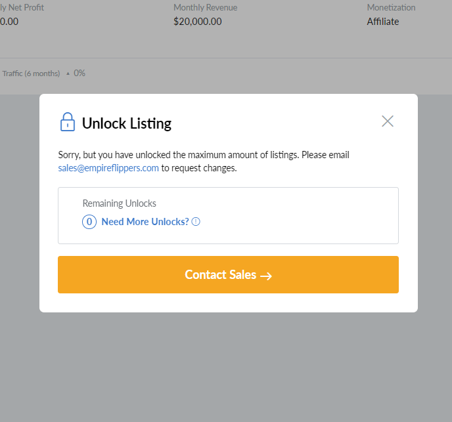This screenshot has width=452, height=422.
Task: Click the $20,000.00 revenue value
Action: pos(198,22)
